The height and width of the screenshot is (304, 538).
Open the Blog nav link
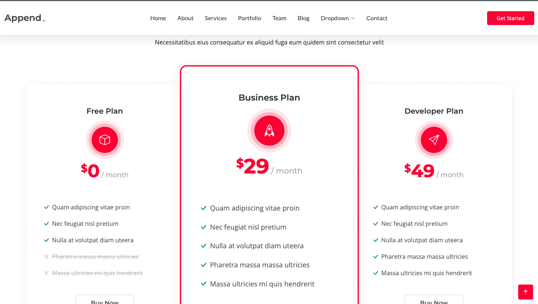click(303, 18)
